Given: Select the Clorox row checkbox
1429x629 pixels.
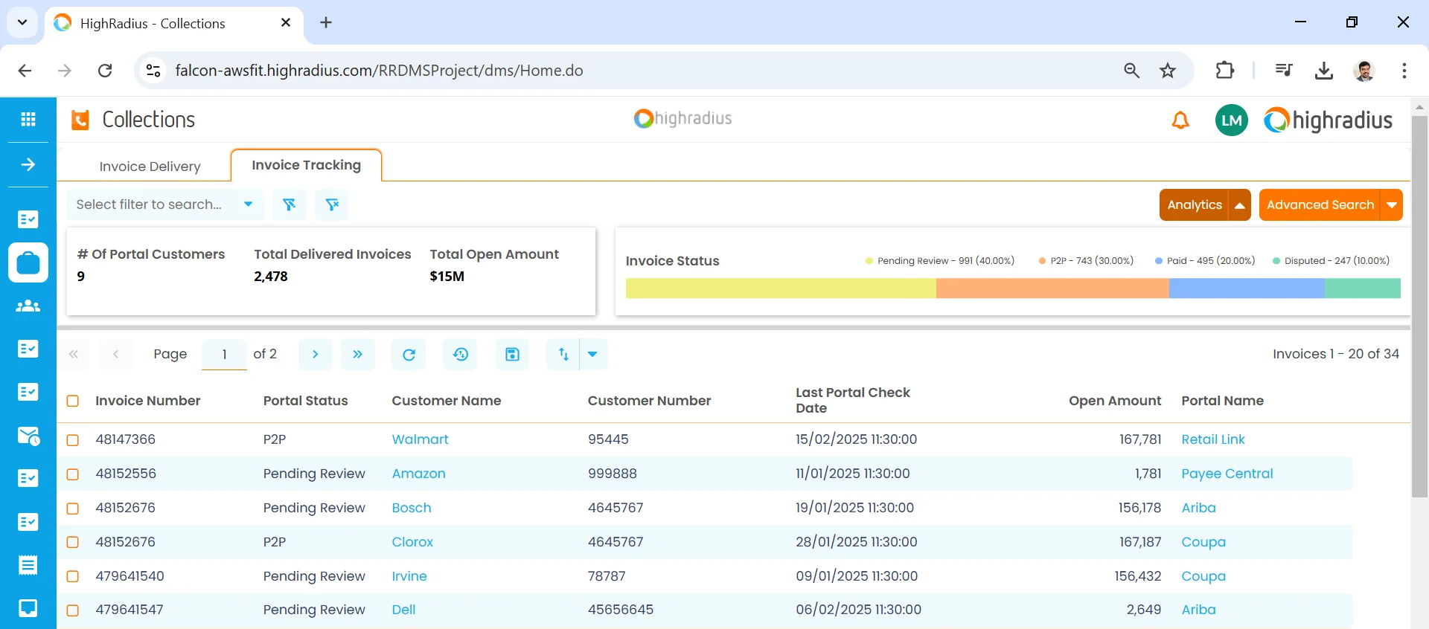Looking at the screenshot, I should click(x=73, y=543).
